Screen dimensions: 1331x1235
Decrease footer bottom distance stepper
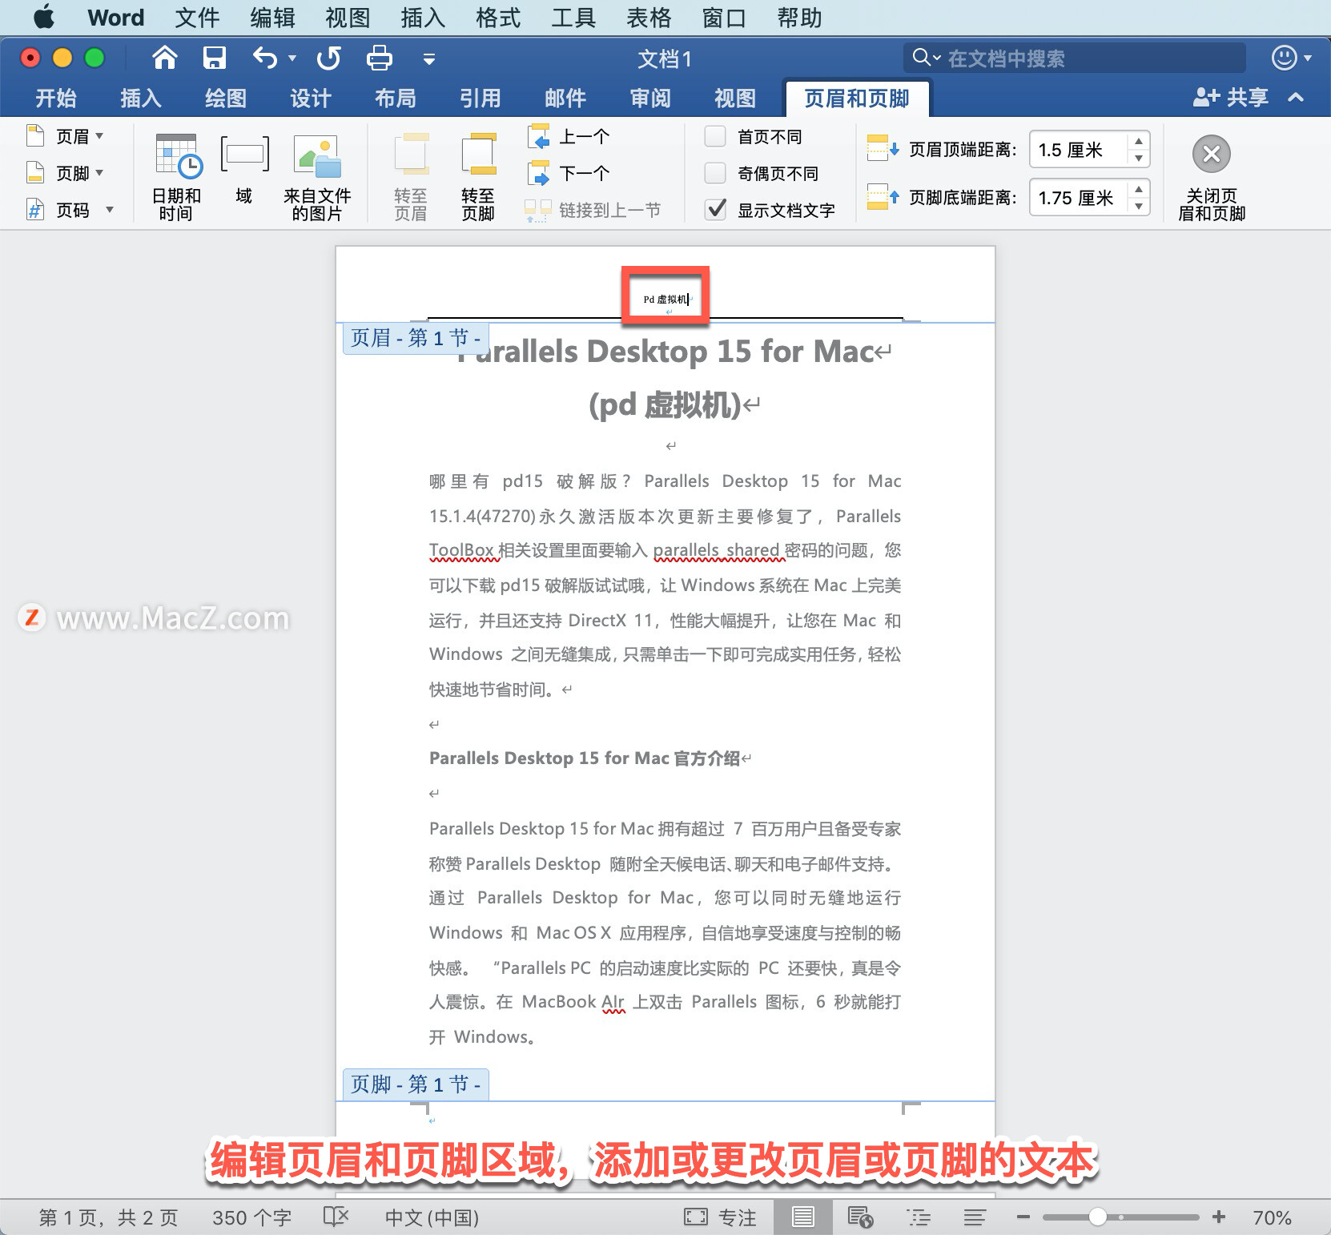[x=1138, y=206]
